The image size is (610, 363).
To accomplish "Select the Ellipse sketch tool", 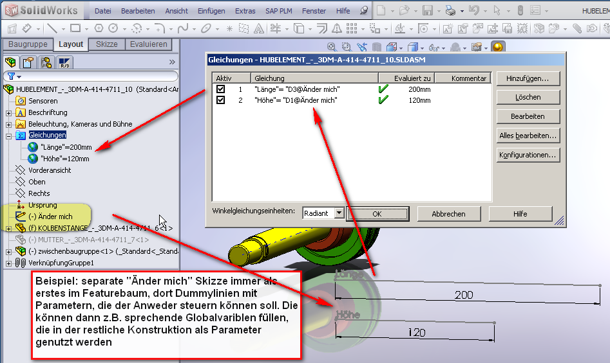I will tap(205, 28).
